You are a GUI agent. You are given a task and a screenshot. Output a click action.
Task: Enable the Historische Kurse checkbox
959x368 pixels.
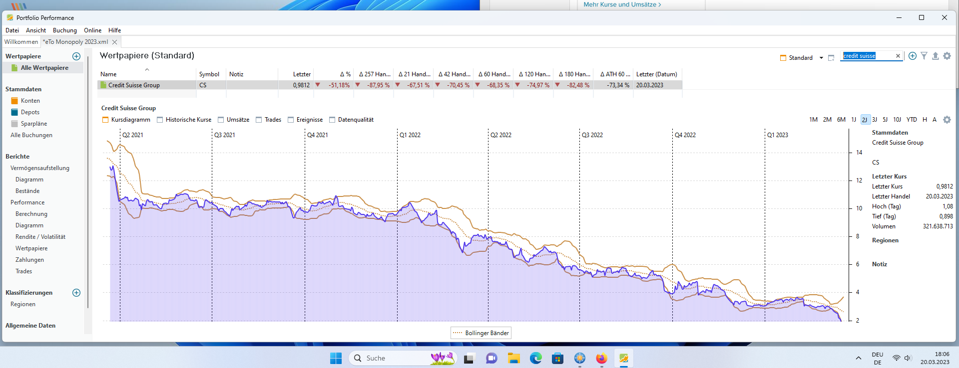(x=160, y=120)
